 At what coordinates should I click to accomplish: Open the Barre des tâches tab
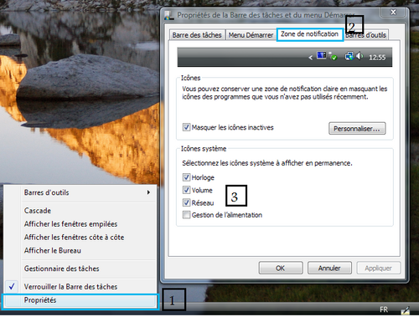[x=197, y=35]
